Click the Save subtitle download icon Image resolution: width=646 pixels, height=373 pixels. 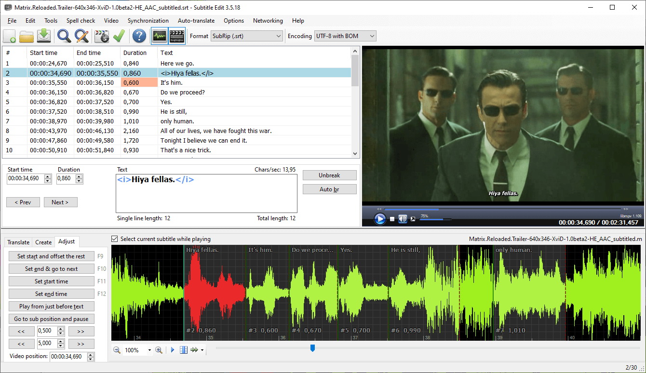click(x=44, y=36)
